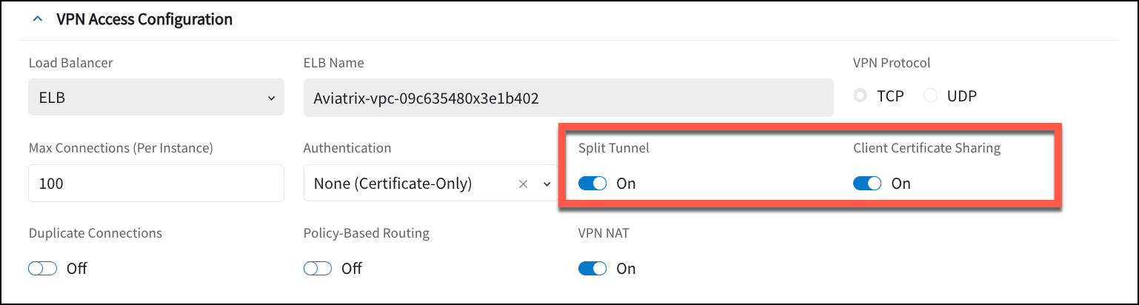Toggle Client Certificate Sharing switch

click(867, 184)
